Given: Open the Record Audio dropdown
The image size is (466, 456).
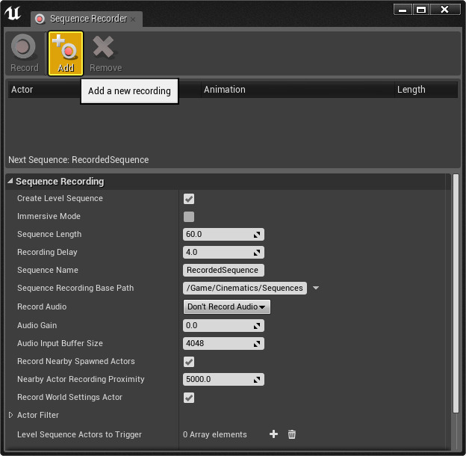Looking at the screenshot, I should coord(226,306).
